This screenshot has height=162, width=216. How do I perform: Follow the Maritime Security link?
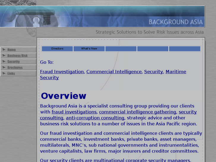[x=176, y=72]
